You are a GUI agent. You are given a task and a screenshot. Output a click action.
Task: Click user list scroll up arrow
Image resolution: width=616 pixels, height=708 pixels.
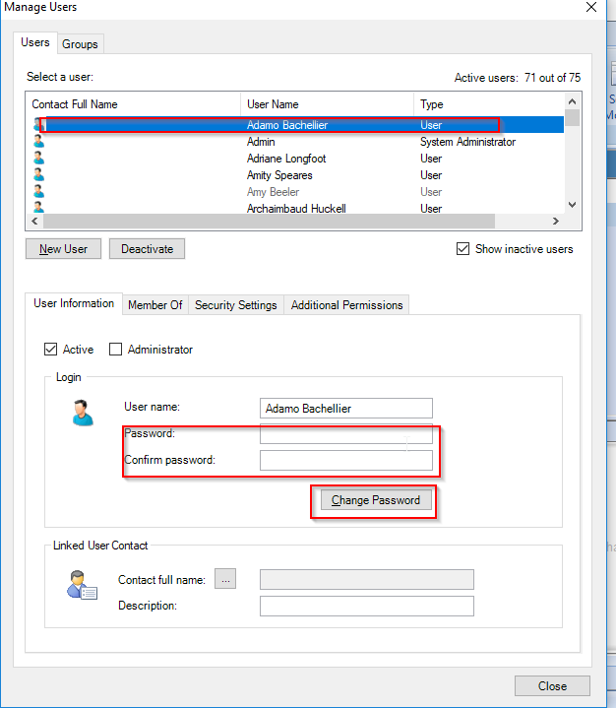(x=573, y=101)
